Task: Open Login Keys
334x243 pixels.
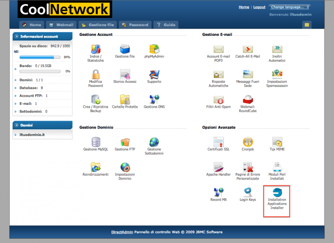Action: click(248, 192)
